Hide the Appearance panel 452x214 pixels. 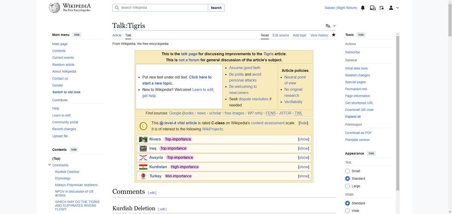tap(371, 153)
